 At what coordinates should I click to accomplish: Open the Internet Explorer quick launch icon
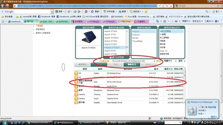pos(23,123)
